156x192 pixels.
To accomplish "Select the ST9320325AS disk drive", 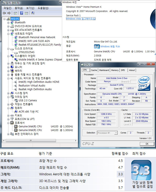I will [x=27, y=52].
